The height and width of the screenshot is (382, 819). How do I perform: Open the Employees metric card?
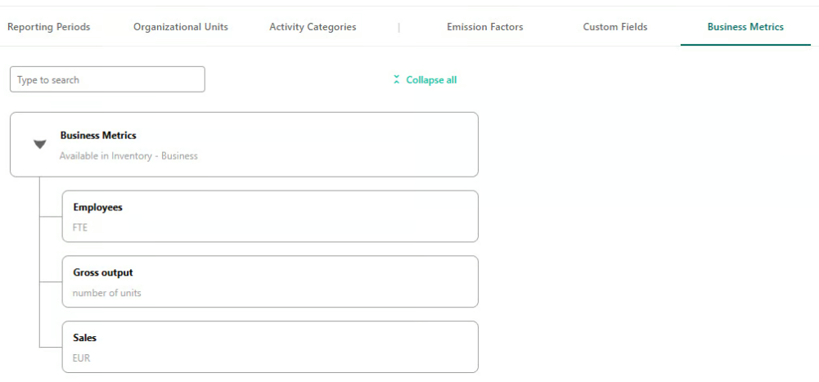[270, 216]
